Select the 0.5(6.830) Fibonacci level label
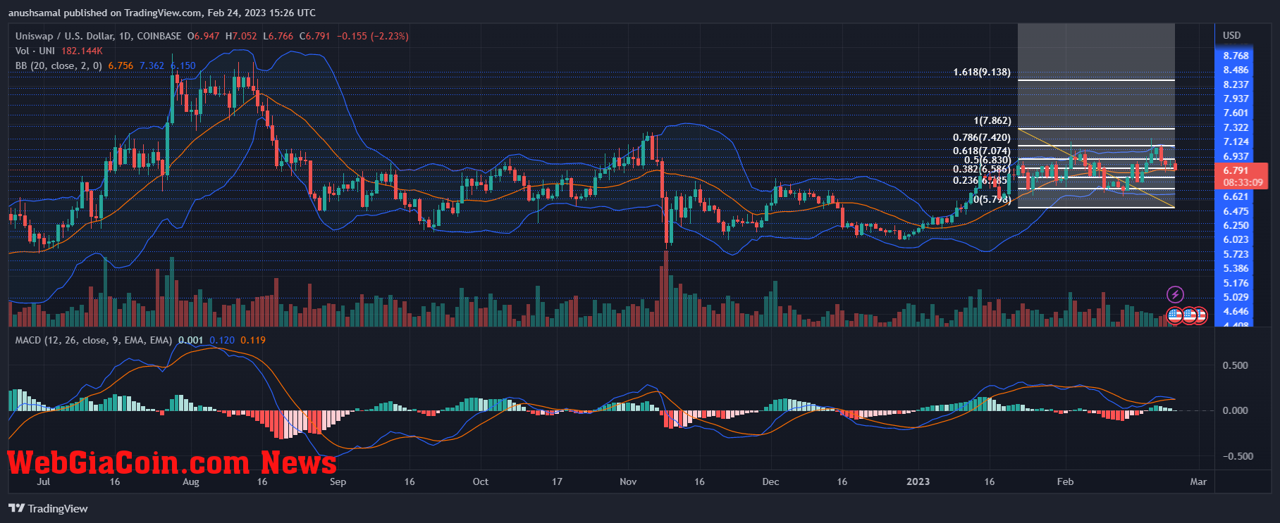 click(987, 160)
